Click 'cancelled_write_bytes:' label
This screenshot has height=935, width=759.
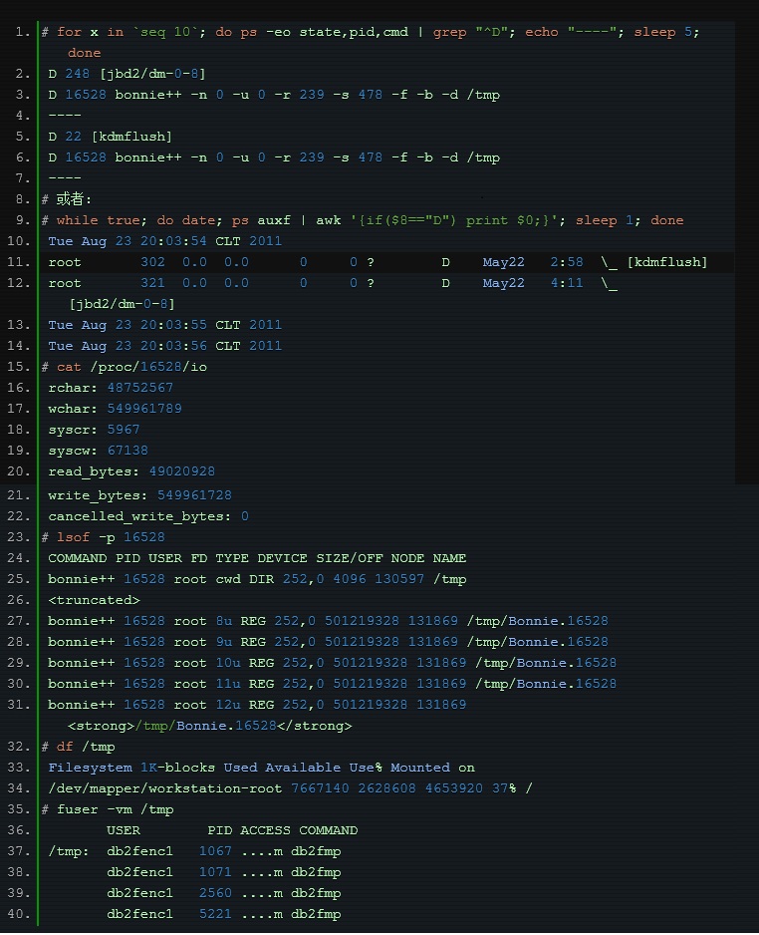(x=140, y=516)
